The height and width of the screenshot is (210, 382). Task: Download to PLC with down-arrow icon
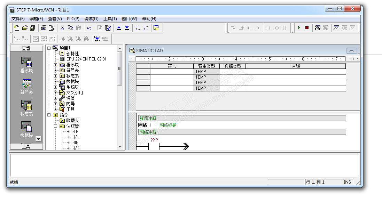(x=127, y=28)
